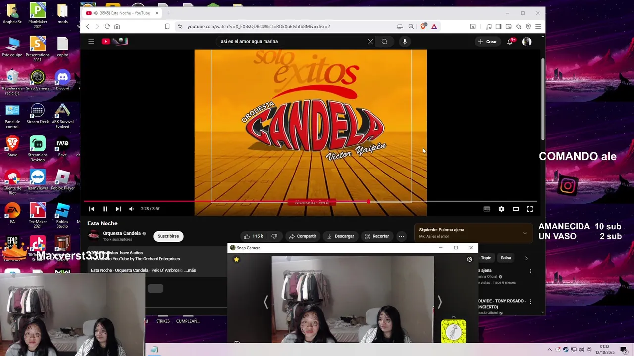This screenshot has width=634, height=356.
Task: Start voice search with the microphone
Action: coord(405,42)
